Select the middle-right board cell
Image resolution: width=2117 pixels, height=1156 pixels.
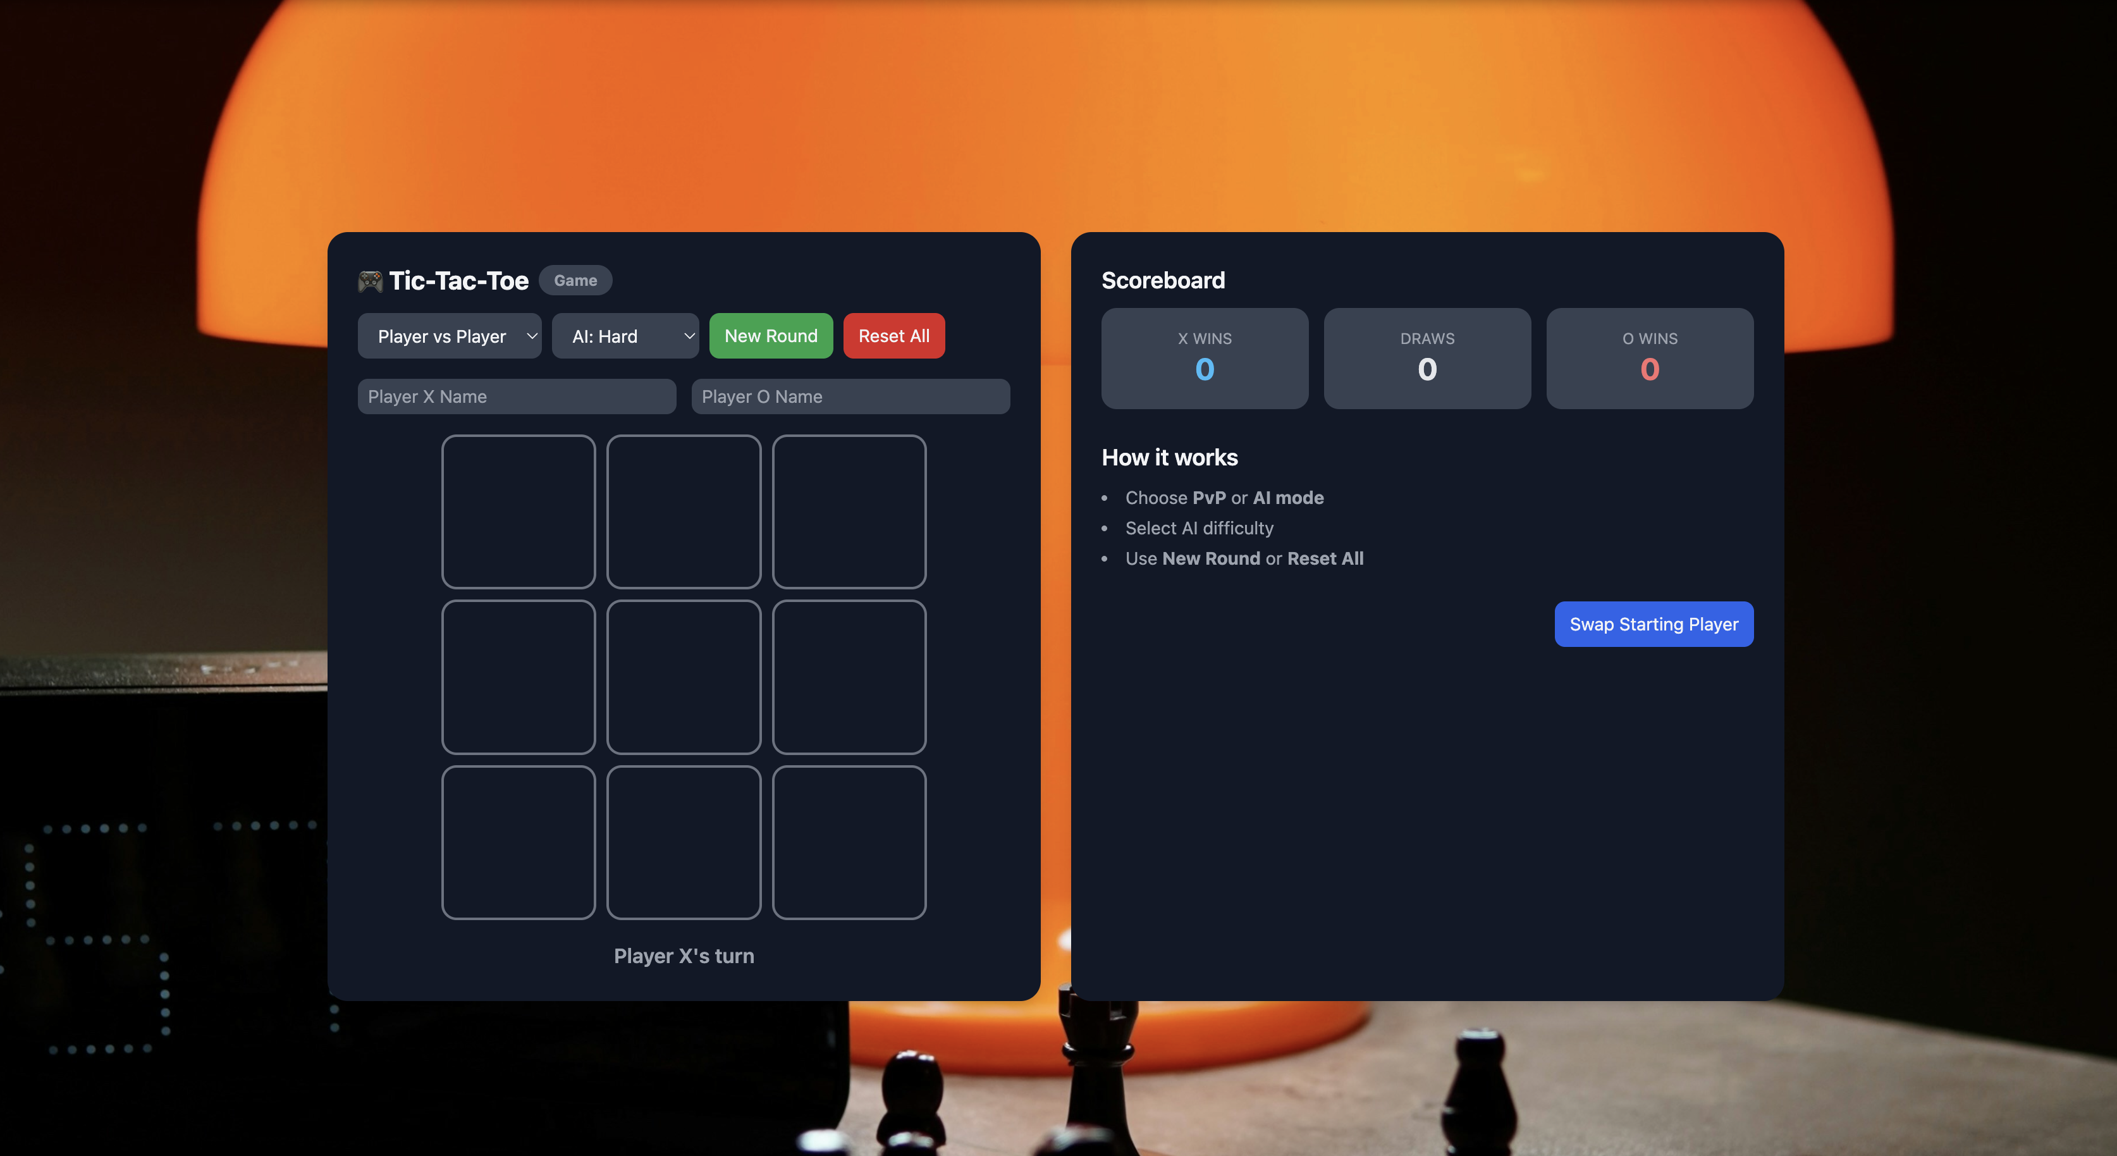(x=849, y=677)
